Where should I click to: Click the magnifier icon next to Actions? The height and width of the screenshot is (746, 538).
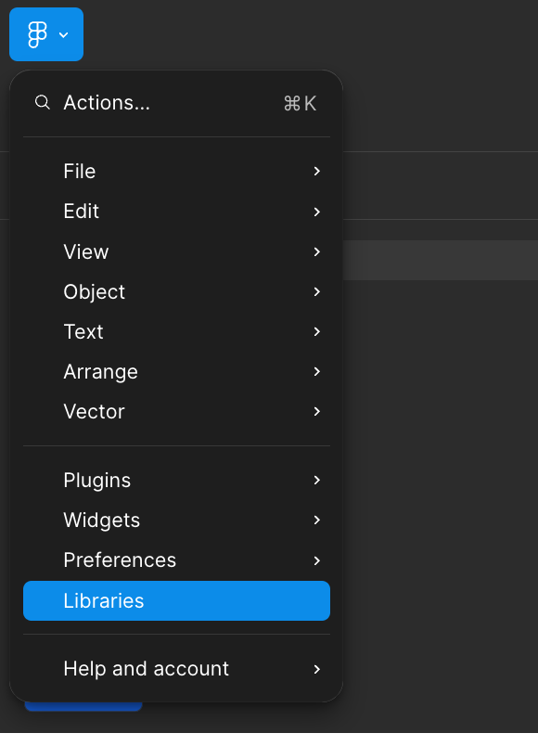pos(43,103)
